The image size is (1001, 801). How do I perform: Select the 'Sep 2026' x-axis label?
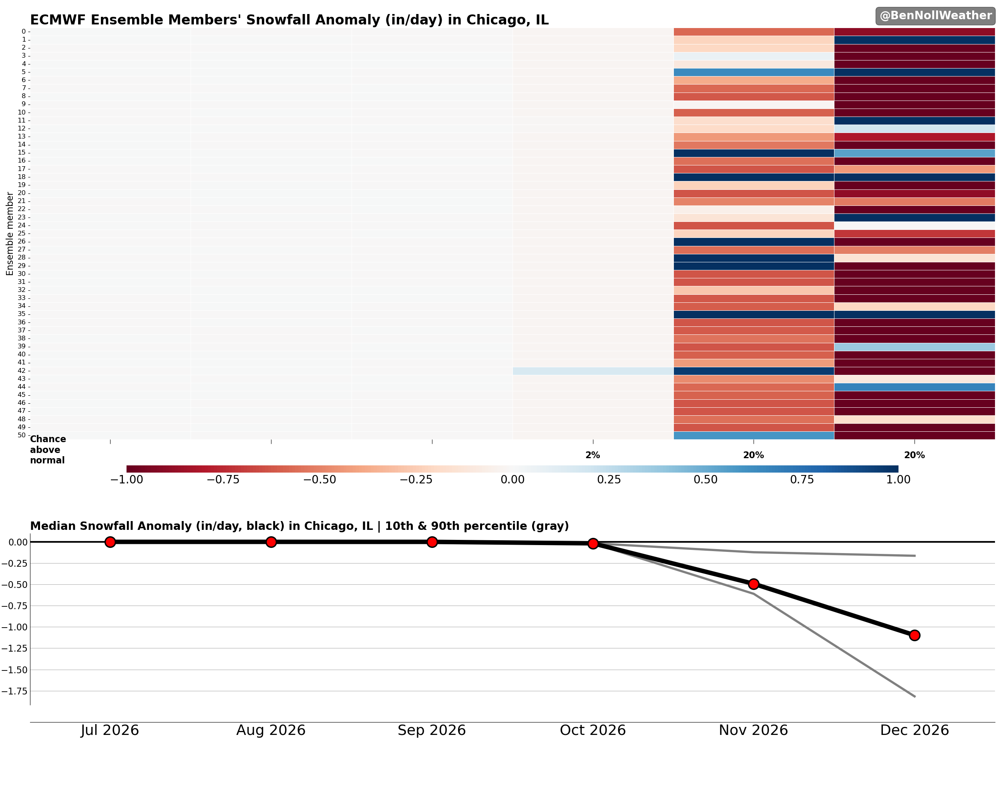432,731
